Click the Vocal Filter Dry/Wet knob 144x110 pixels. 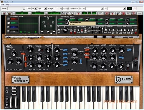click(42, 32)
